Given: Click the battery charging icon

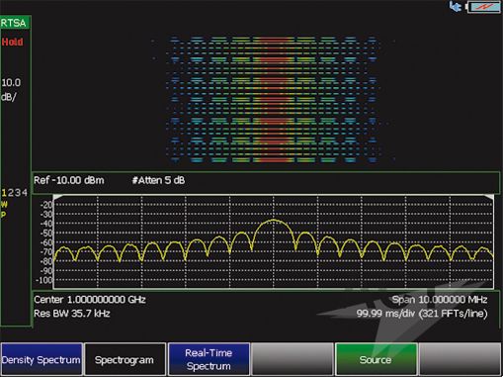Looking at the screenshot, I should pyautogui.click(x=484, y=7).
